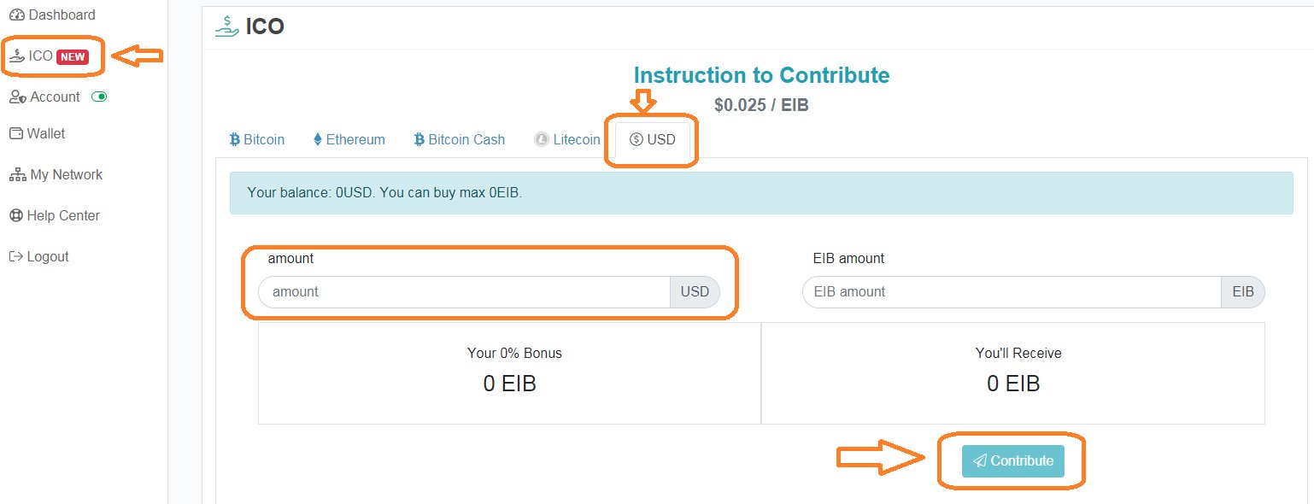
Task: Click the Contribute button
Action: pyautogui.click(x=1013, y=461)
